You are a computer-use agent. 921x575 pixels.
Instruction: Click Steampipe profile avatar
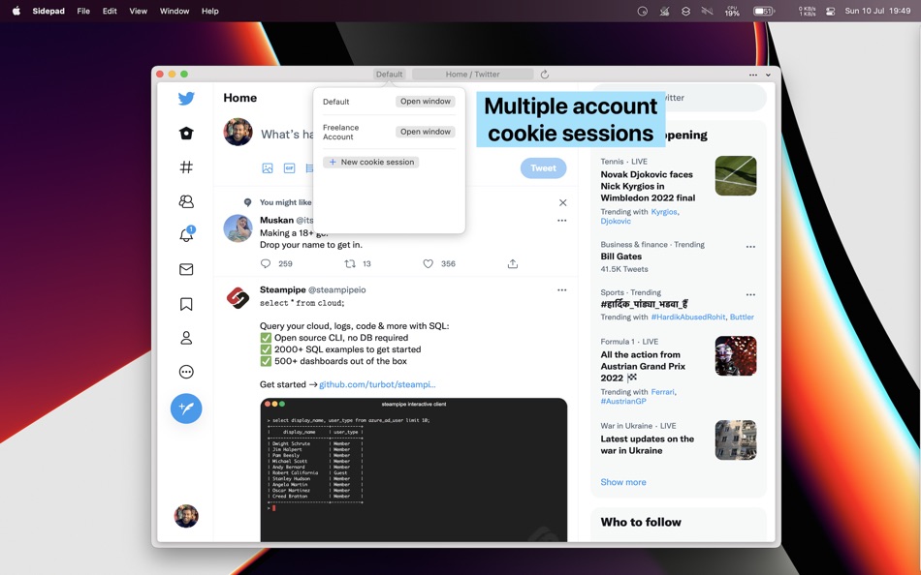[x=238, y=298]
